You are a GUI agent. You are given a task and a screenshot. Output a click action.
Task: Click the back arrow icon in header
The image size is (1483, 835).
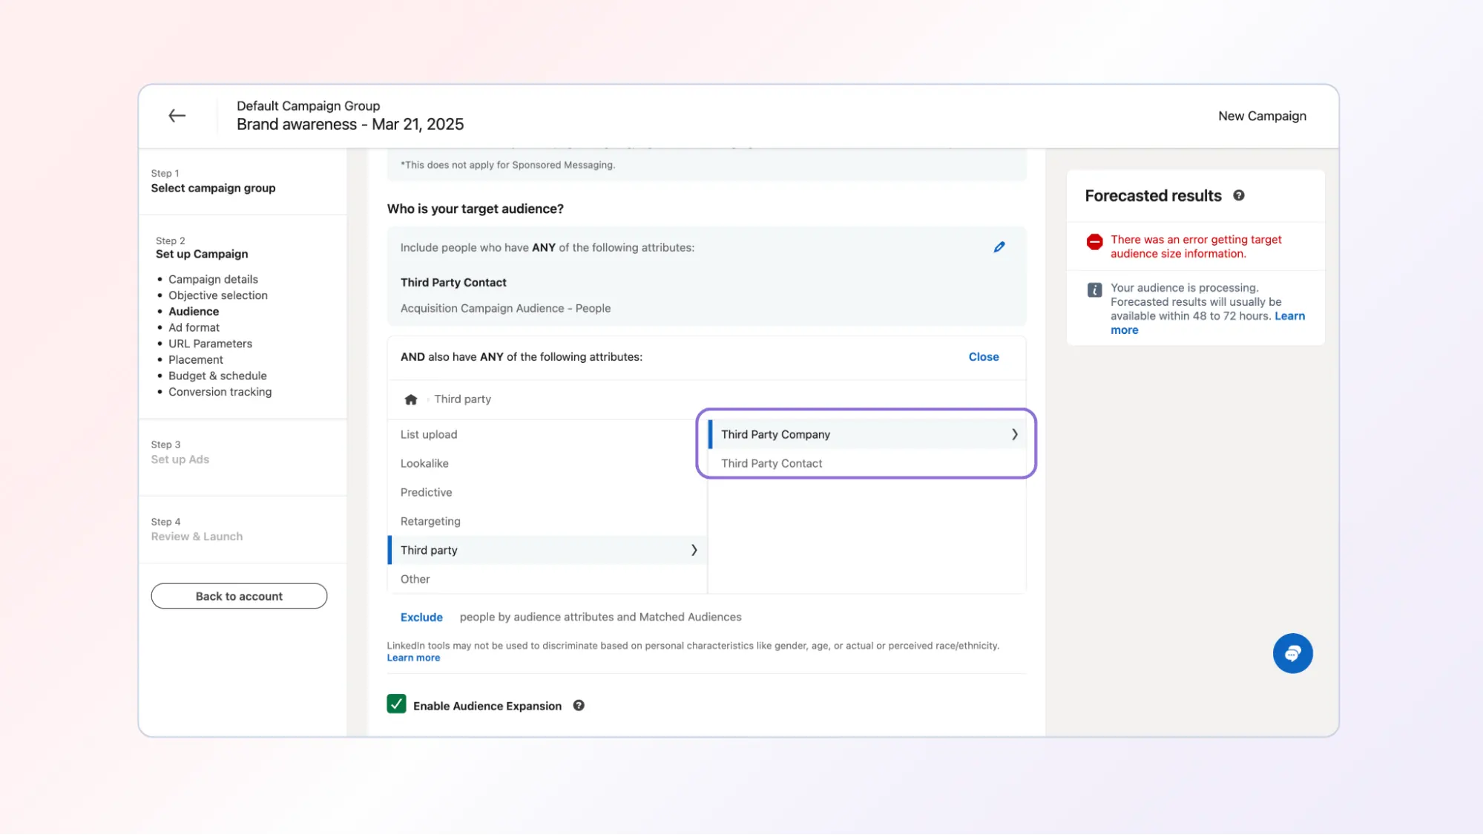tap(177, 116)
